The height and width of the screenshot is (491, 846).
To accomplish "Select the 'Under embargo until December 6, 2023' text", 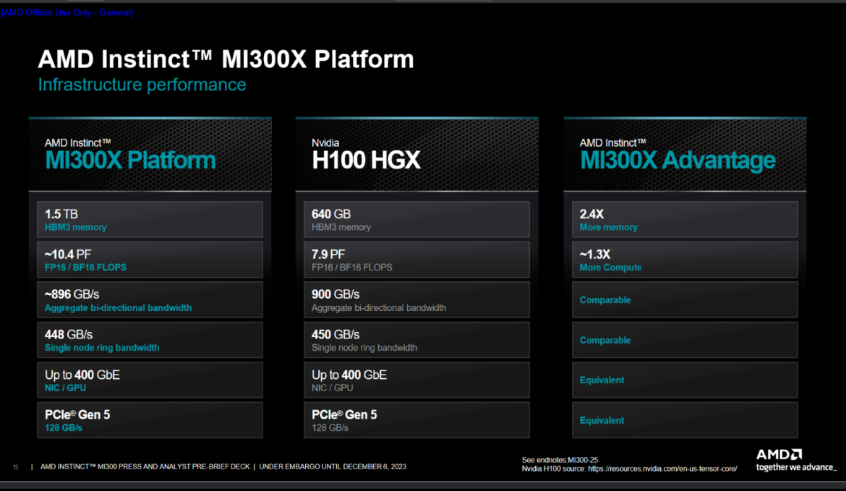I will [x=333, y=466].
